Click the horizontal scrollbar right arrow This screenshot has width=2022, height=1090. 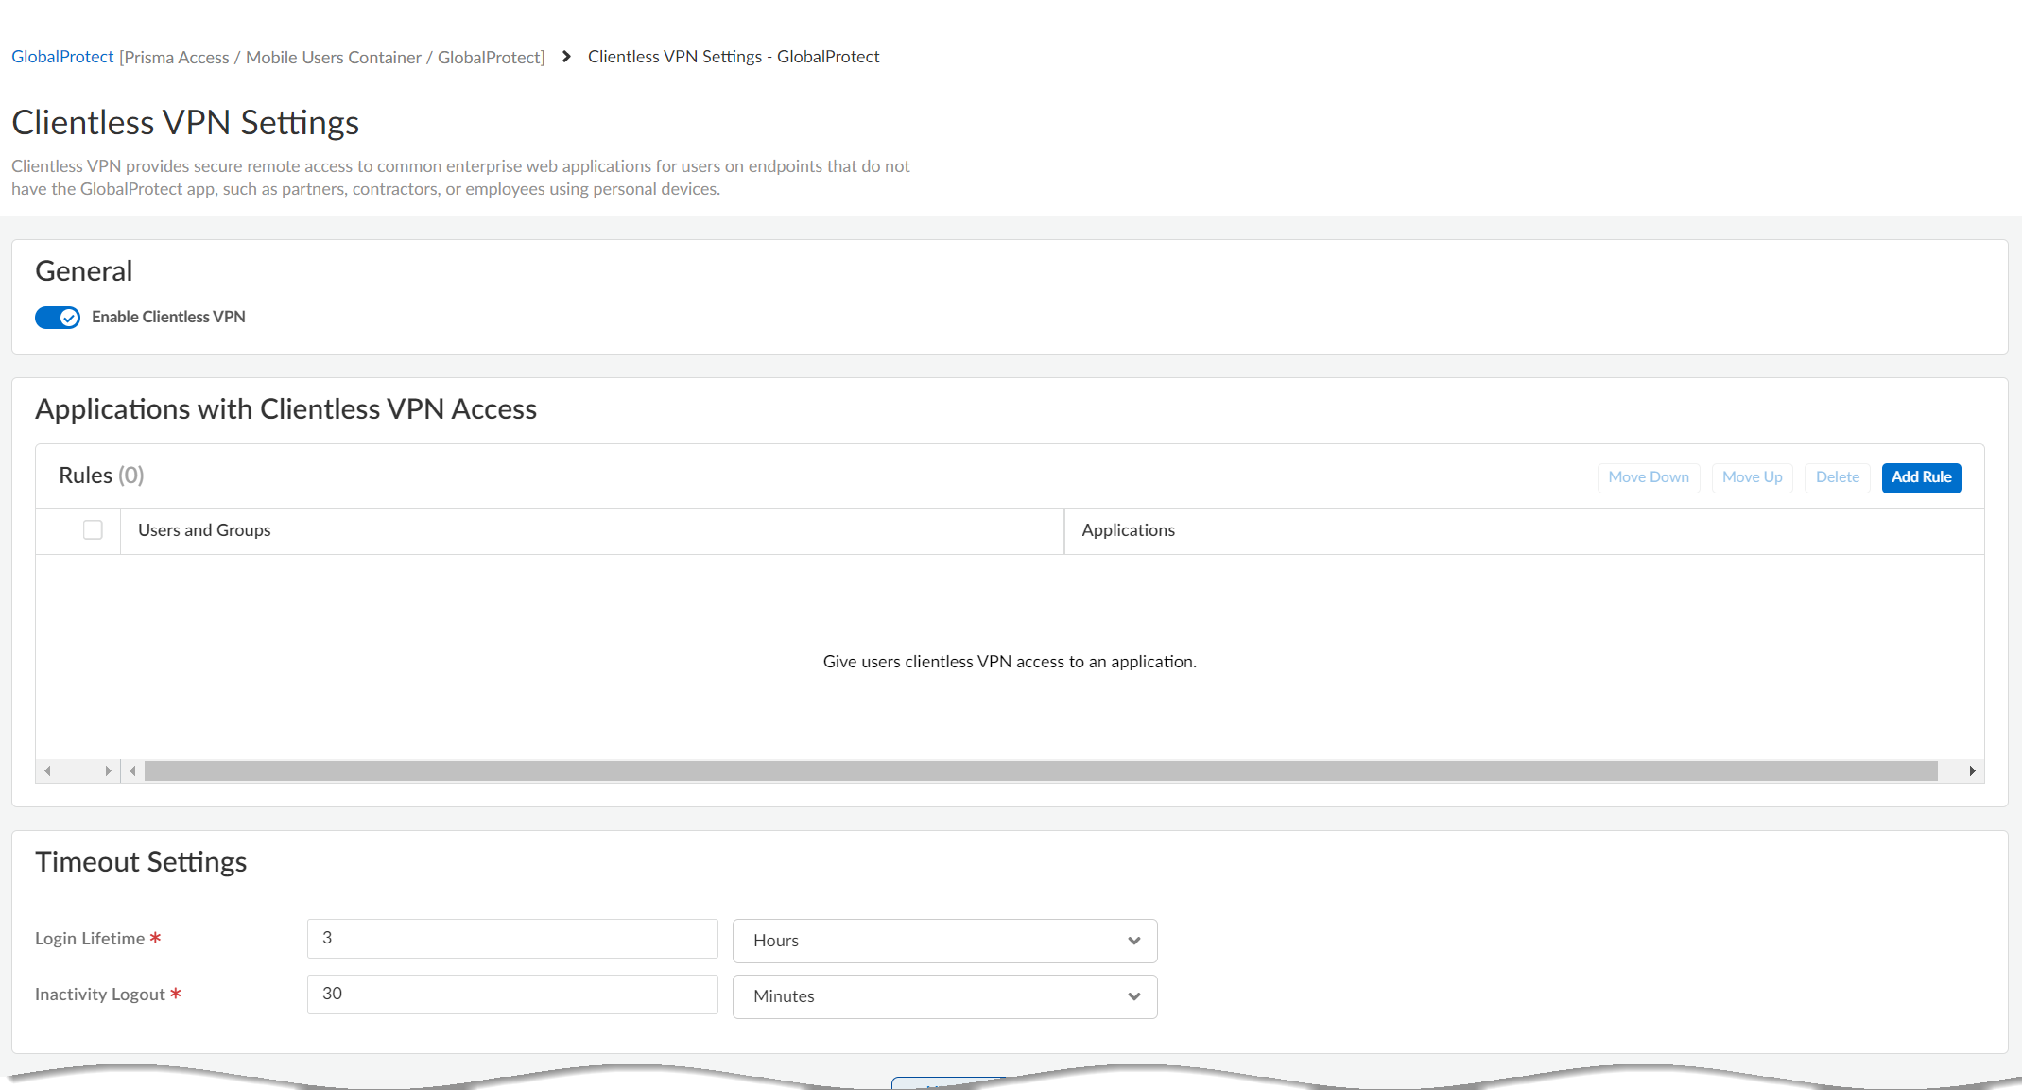pos(1972,771)
